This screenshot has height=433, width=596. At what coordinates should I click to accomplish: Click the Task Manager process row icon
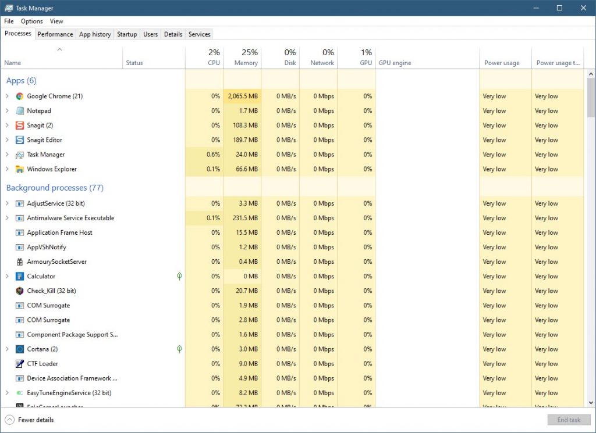click(20, 155)
